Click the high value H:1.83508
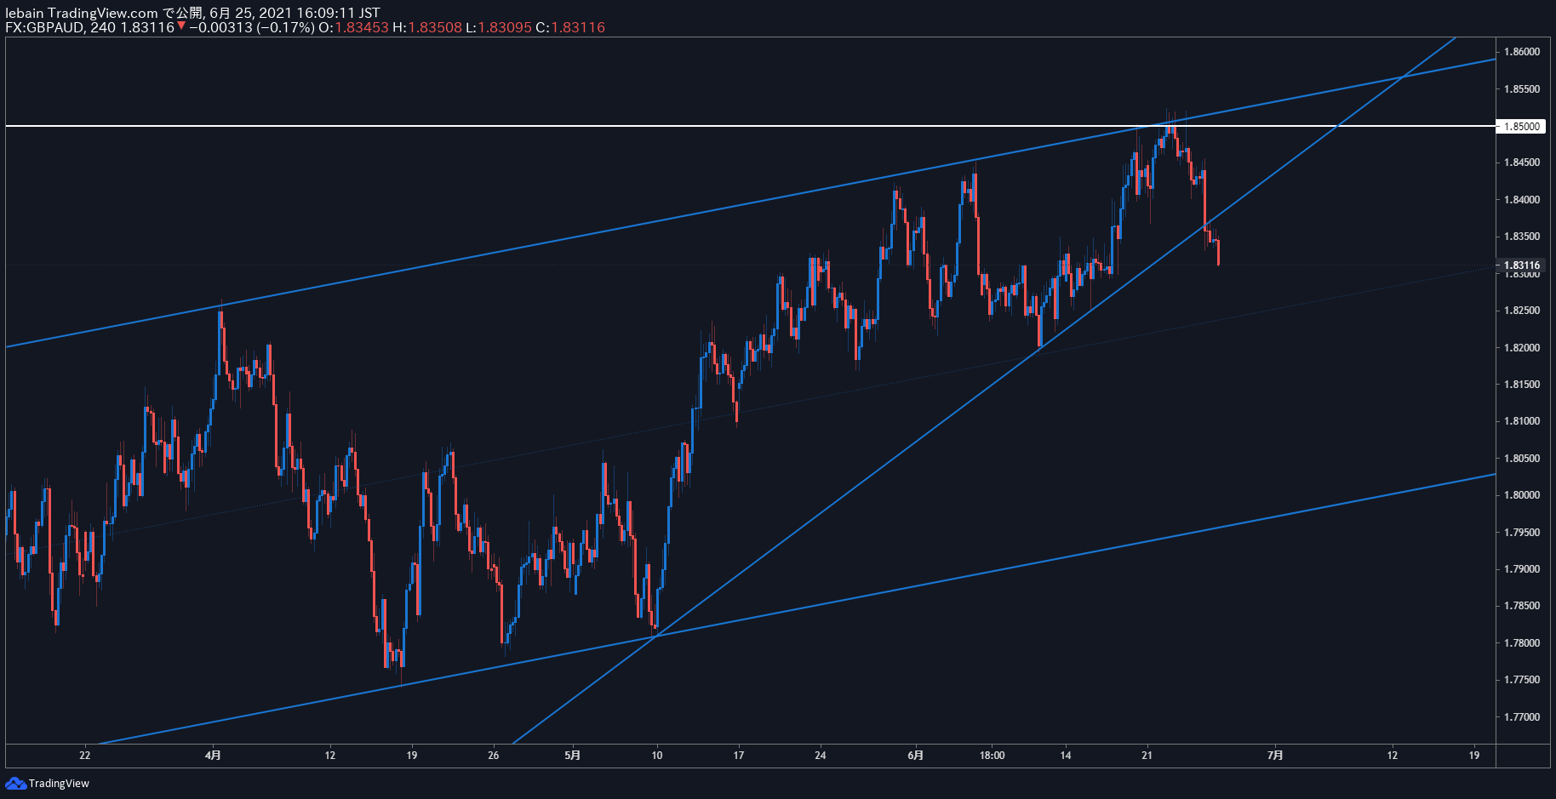The height and width of the screenshot is (799, 1556). (x=426, y=27)
